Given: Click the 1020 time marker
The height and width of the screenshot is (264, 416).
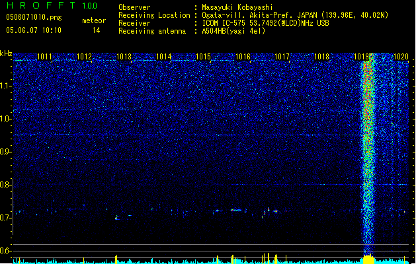Looking at the screenshot, I should [401, 57].
